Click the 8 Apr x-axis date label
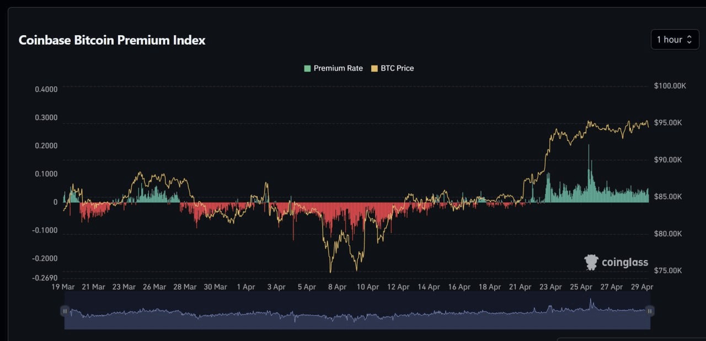The image size is (706, 341). pyautogui.click(x=337, y=287)
